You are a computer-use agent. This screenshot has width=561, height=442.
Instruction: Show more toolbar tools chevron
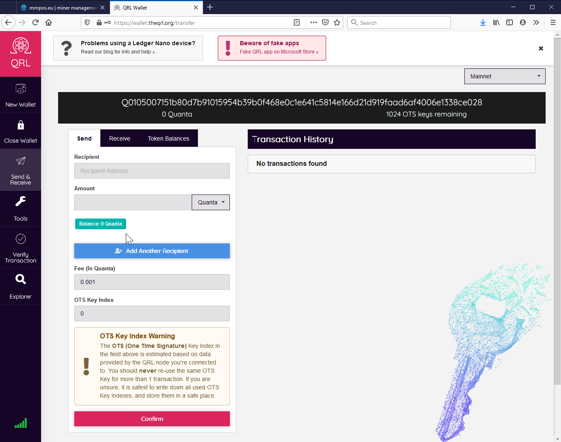coord(536,22)
